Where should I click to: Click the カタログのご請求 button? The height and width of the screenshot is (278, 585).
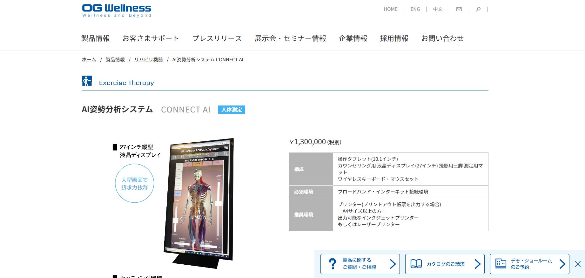point(445,264)
